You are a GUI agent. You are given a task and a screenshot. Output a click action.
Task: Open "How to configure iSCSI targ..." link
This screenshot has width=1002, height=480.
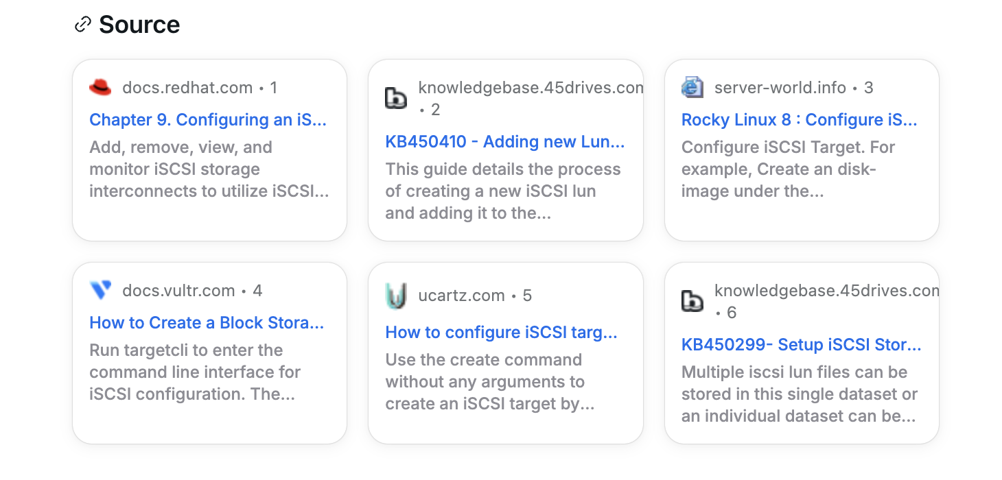pos(501,333)
